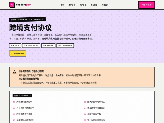Click the 版本 V3.0 tag
This screenshot has width=164, height=123.
[x=15, y=46]
